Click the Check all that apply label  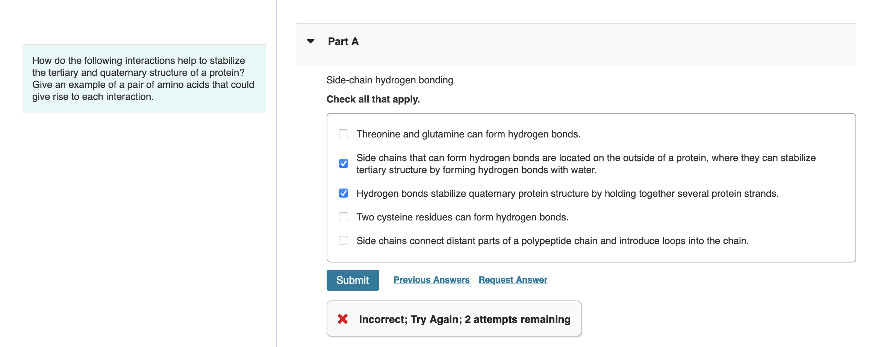373,99
